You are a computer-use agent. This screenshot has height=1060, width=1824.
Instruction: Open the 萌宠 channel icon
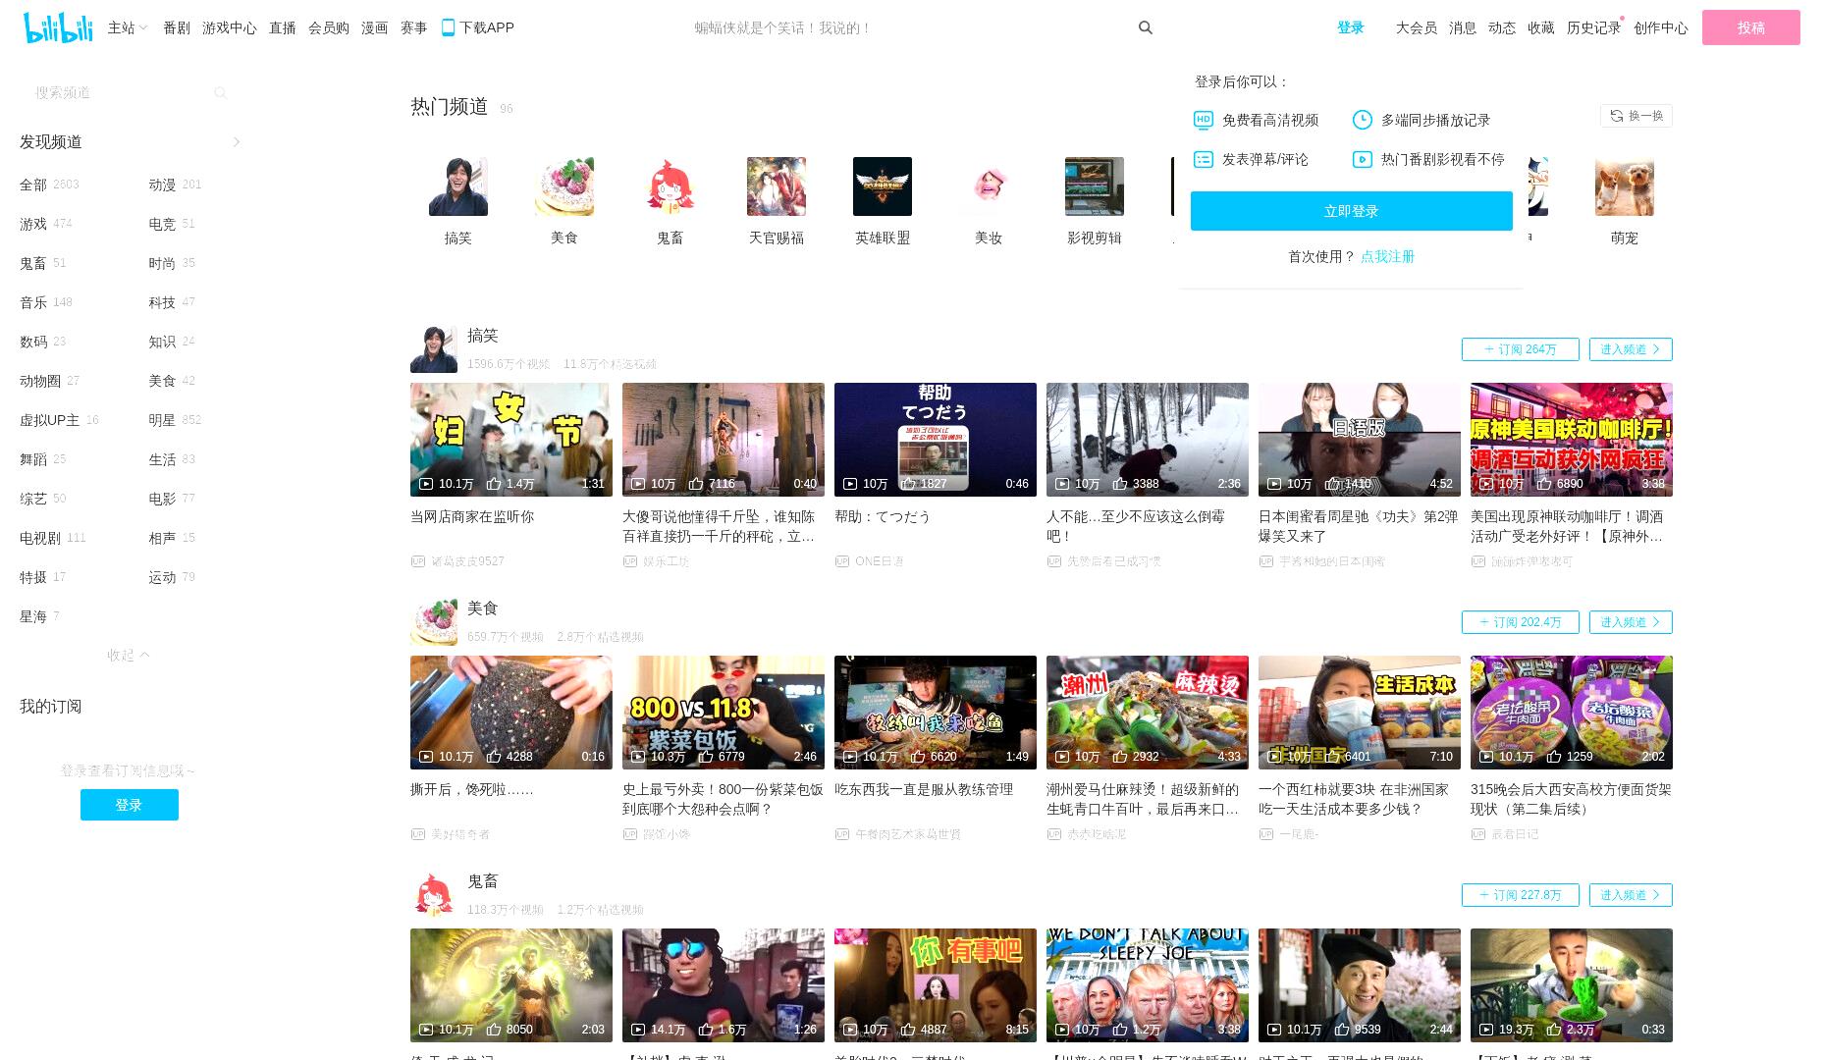click(x=1625, y=186)
